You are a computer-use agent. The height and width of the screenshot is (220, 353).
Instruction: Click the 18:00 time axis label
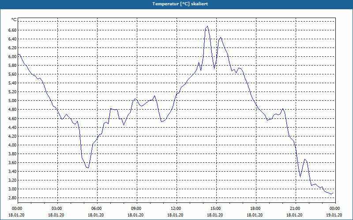pyautogui.click(x=256, y=209)
